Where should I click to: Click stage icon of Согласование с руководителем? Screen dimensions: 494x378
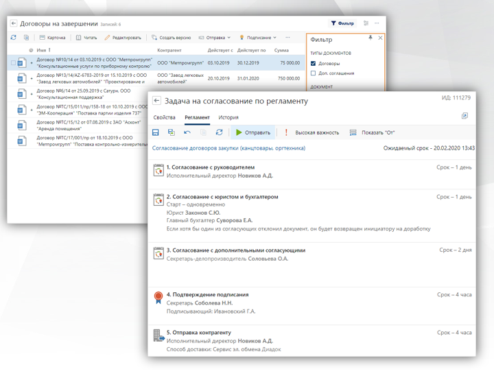(158, 170)
